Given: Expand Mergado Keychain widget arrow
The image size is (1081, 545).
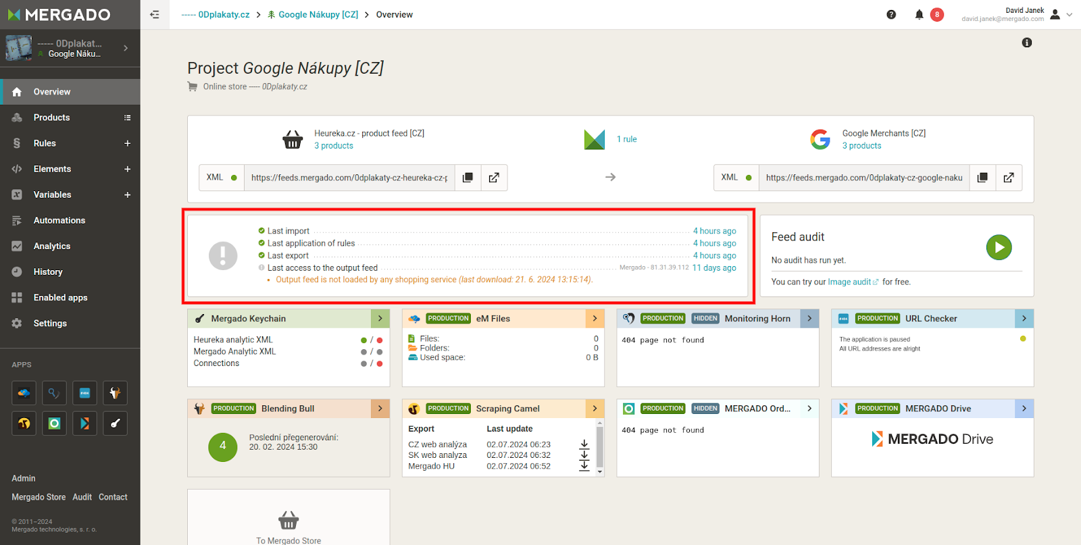Looking at the screenshot, I should coord(380,319).
